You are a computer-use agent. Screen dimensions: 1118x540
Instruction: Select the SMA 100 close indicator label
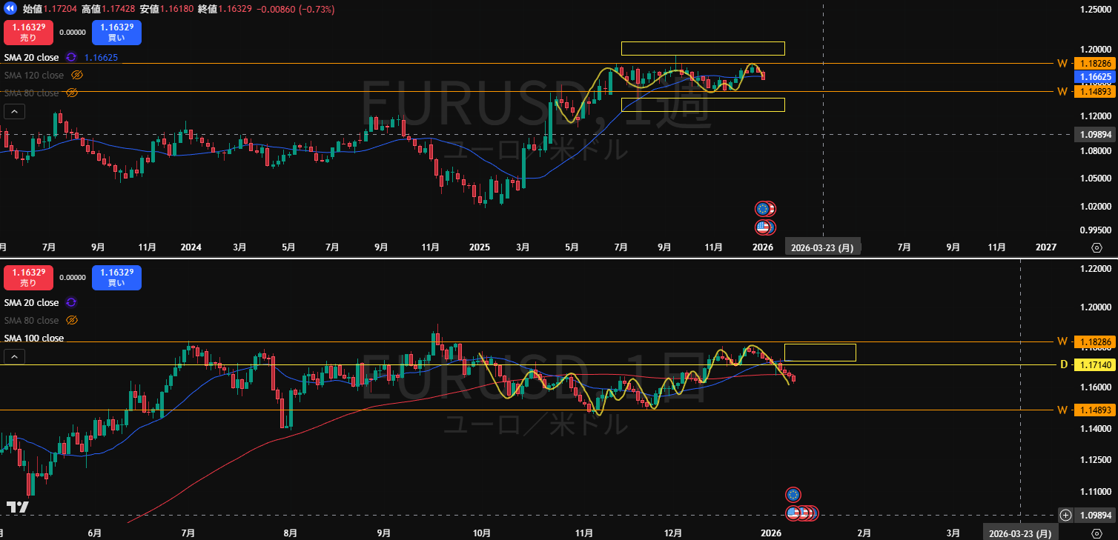34,339
